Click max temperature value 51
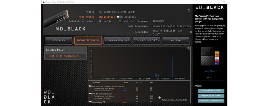The height and width of the screenshot is (106, 266). coord(151,102)
